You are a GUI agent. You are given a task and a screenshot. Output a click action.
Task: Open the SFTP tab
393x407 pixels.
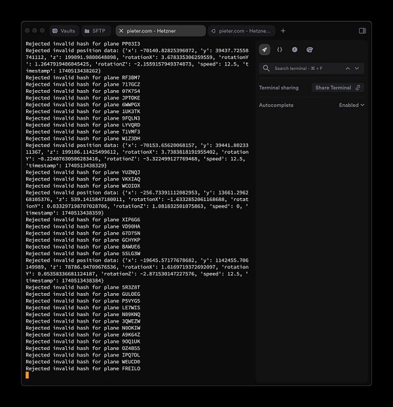[x=96, y=31]
